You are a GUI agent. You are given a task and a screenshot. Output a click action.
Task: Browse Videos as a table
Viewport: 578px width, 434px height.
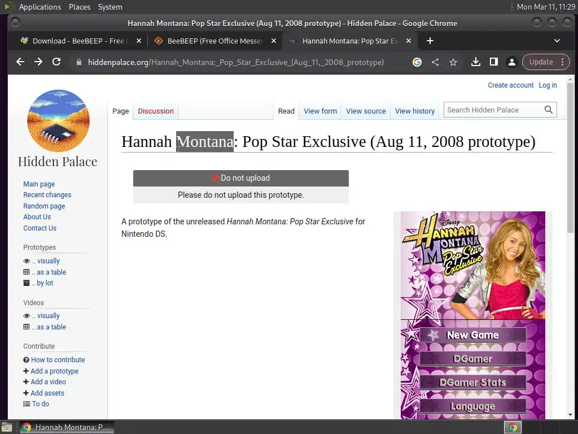(49, 327)
